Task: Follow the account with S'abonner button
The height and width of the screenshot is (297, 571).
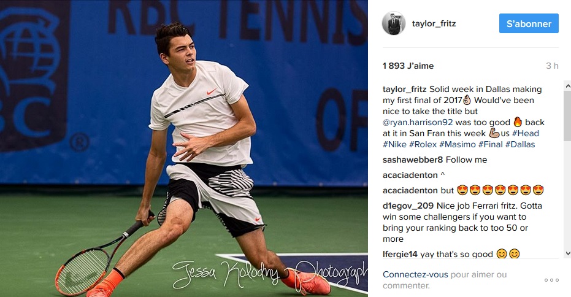Action: click(x=529, y=24)
